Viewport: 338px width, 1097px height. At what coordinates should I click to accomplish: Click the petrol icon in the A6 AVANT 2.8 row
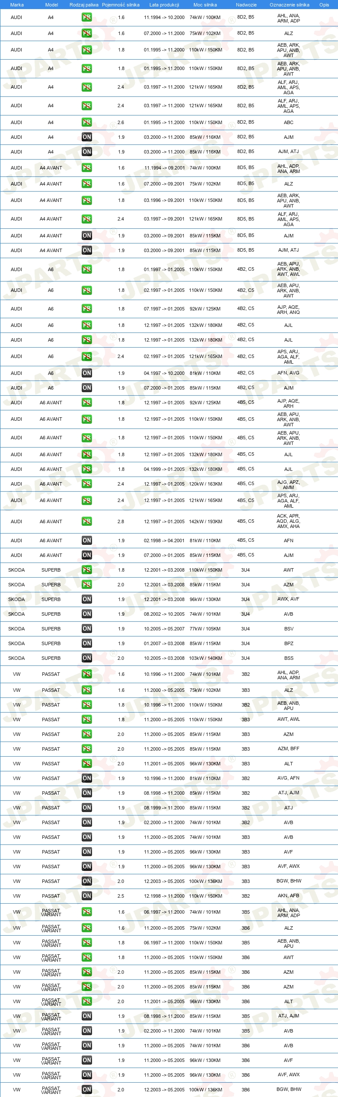(x=87, y=521)
